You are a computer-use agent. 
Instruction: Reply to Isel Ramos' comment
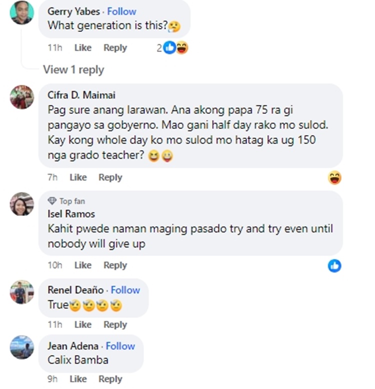pyautogui.click(x=115, y=265)
